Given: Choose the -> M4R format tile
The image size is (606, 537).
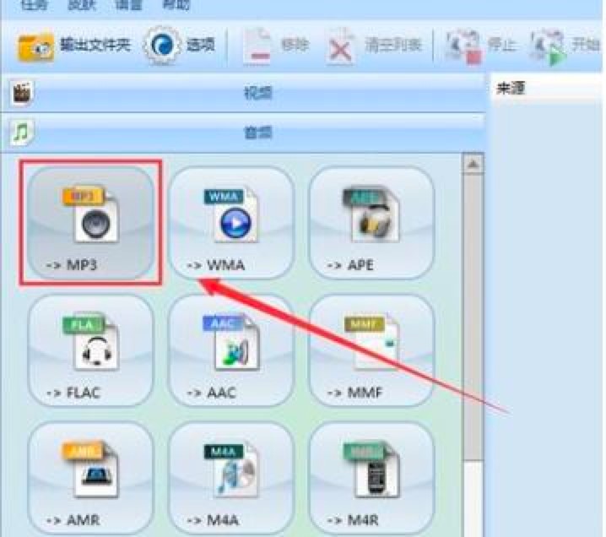Looking at the screenshot, I should tap(372, 478).
